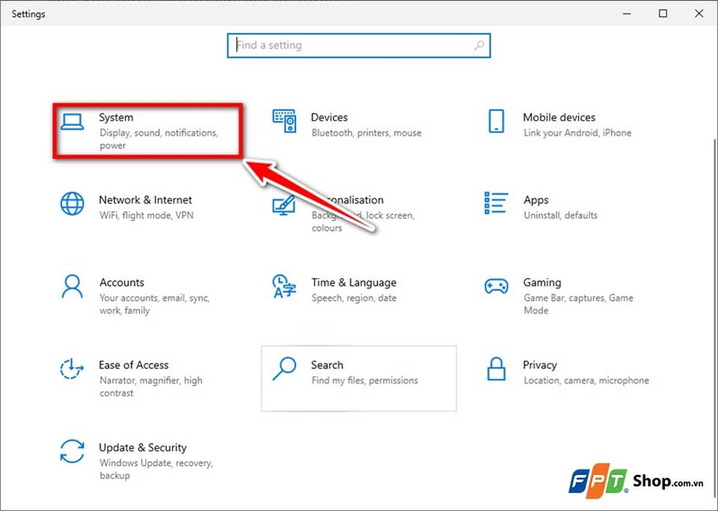Open Network & Internet globe icon
The image size is (718, 511).
point(72,204)
